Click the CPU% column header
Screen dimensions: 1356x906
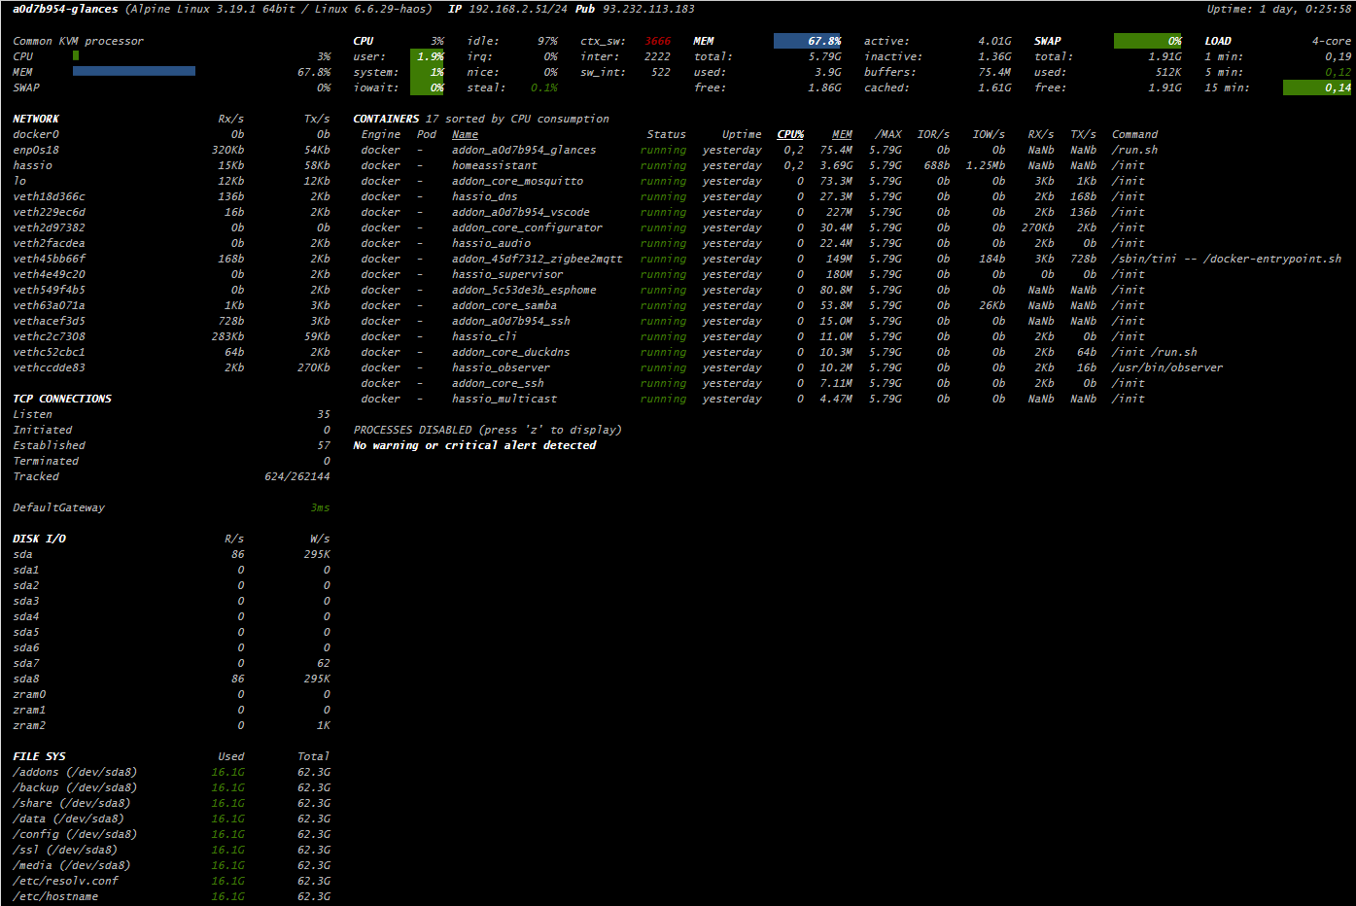tap(790, 134)
